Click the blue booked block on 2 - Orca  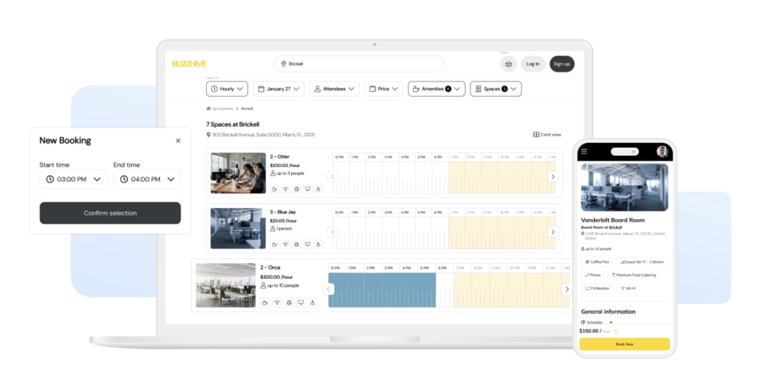pyautogui.click(x=382, y=290)
